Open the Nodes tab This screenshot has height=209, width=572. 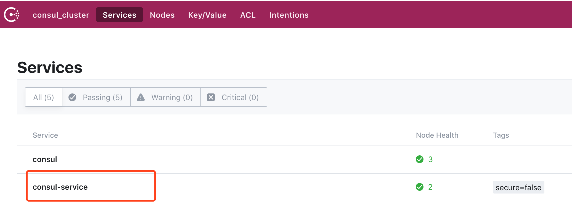162,15
